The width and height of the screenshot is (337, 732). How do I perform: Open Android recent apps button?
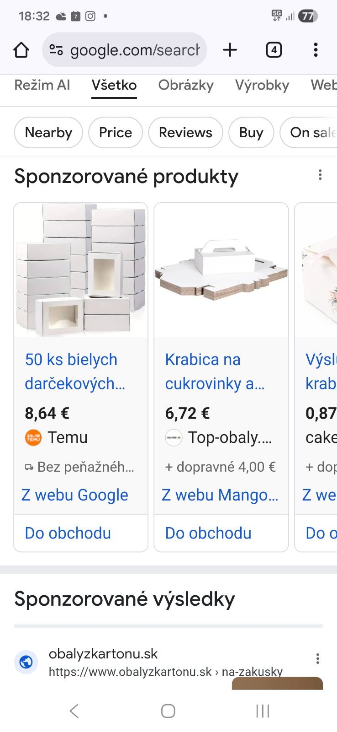click(x=263, y=711)
